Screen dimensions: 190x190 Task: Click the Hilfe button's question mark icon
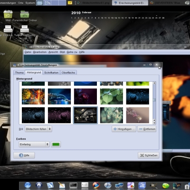click(21, 155)
